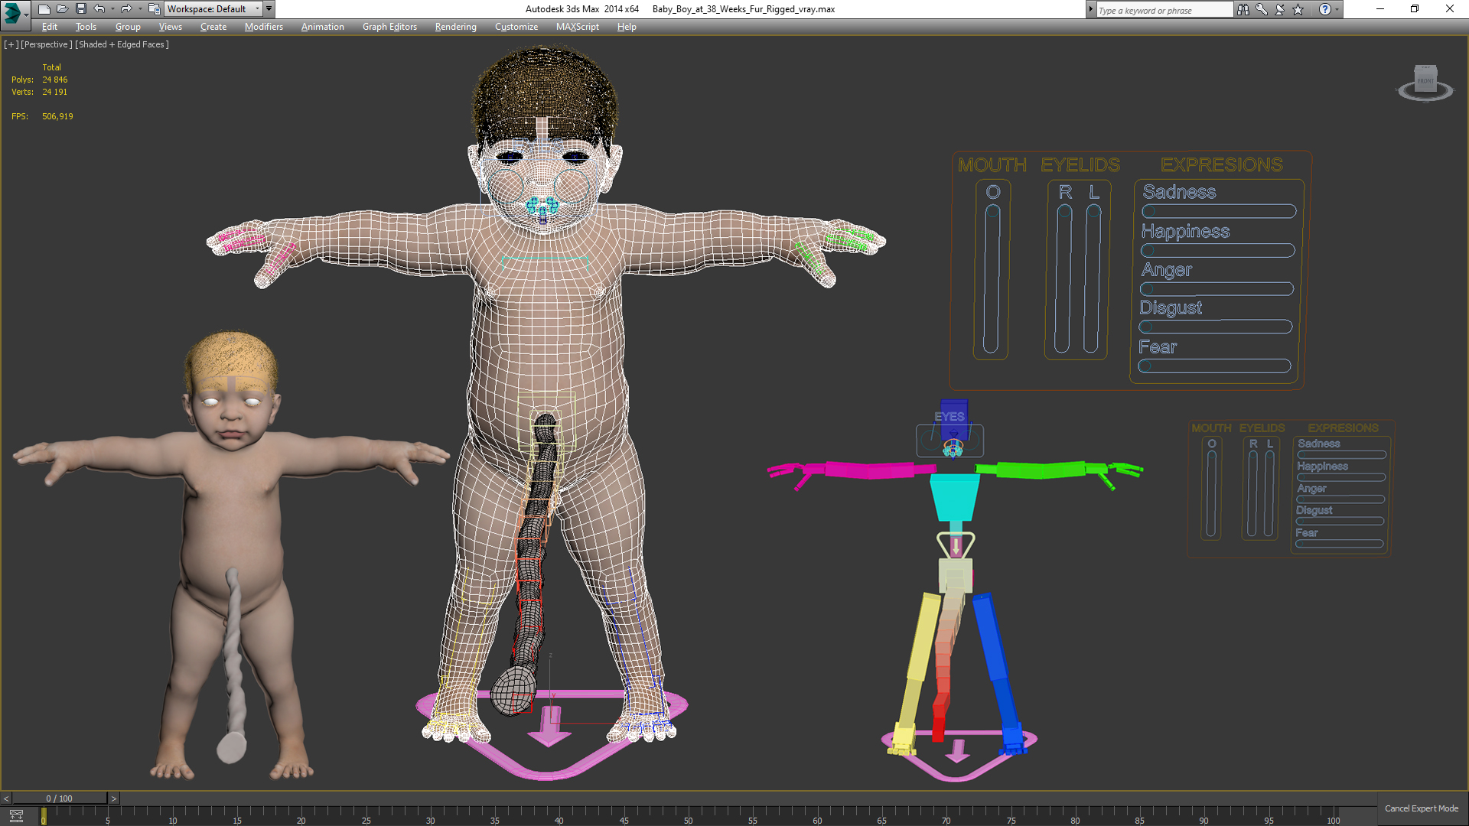This screenshot has height=826, width=1469.
Task: Open the Modifiers menu
Action: [x=263, y=27]
